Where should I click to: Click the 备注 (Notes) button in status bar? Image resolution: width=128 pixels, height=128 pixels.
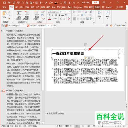pos(60,126)
